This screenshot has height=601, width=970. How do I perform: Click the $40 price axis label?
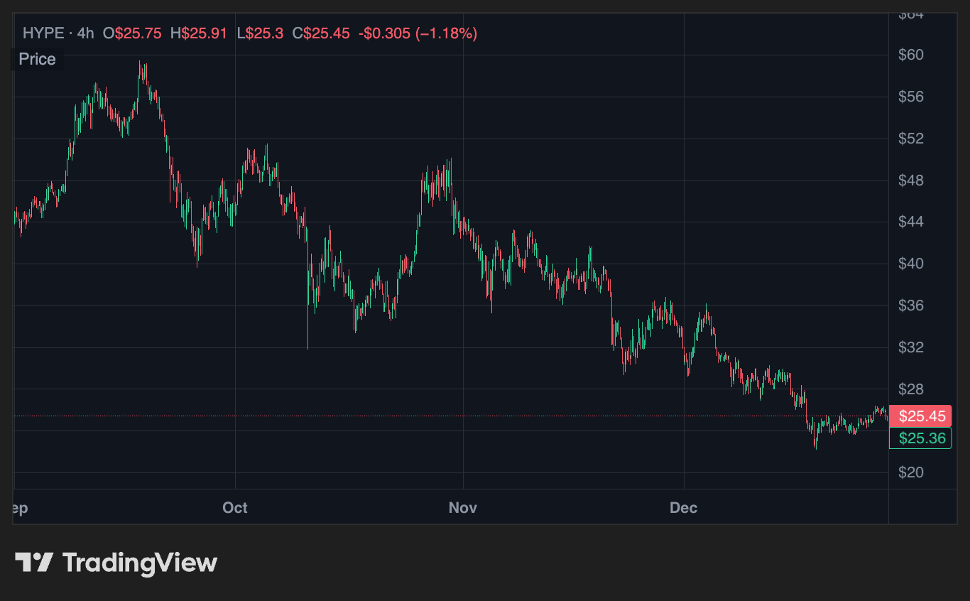(x=912, y=264)
